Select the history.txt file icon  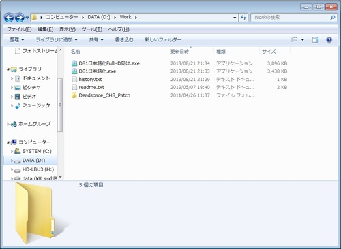[x=74, y=79]
